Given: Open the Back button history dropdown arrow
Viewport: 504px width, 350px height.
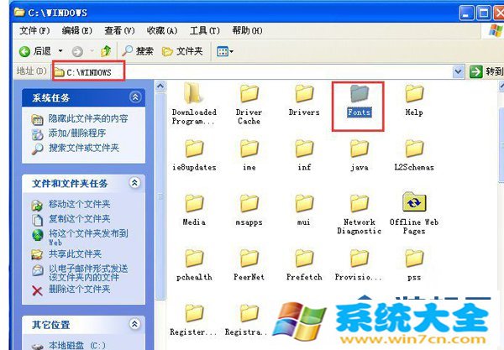Looking at the screenshot, I should point(60,51).
